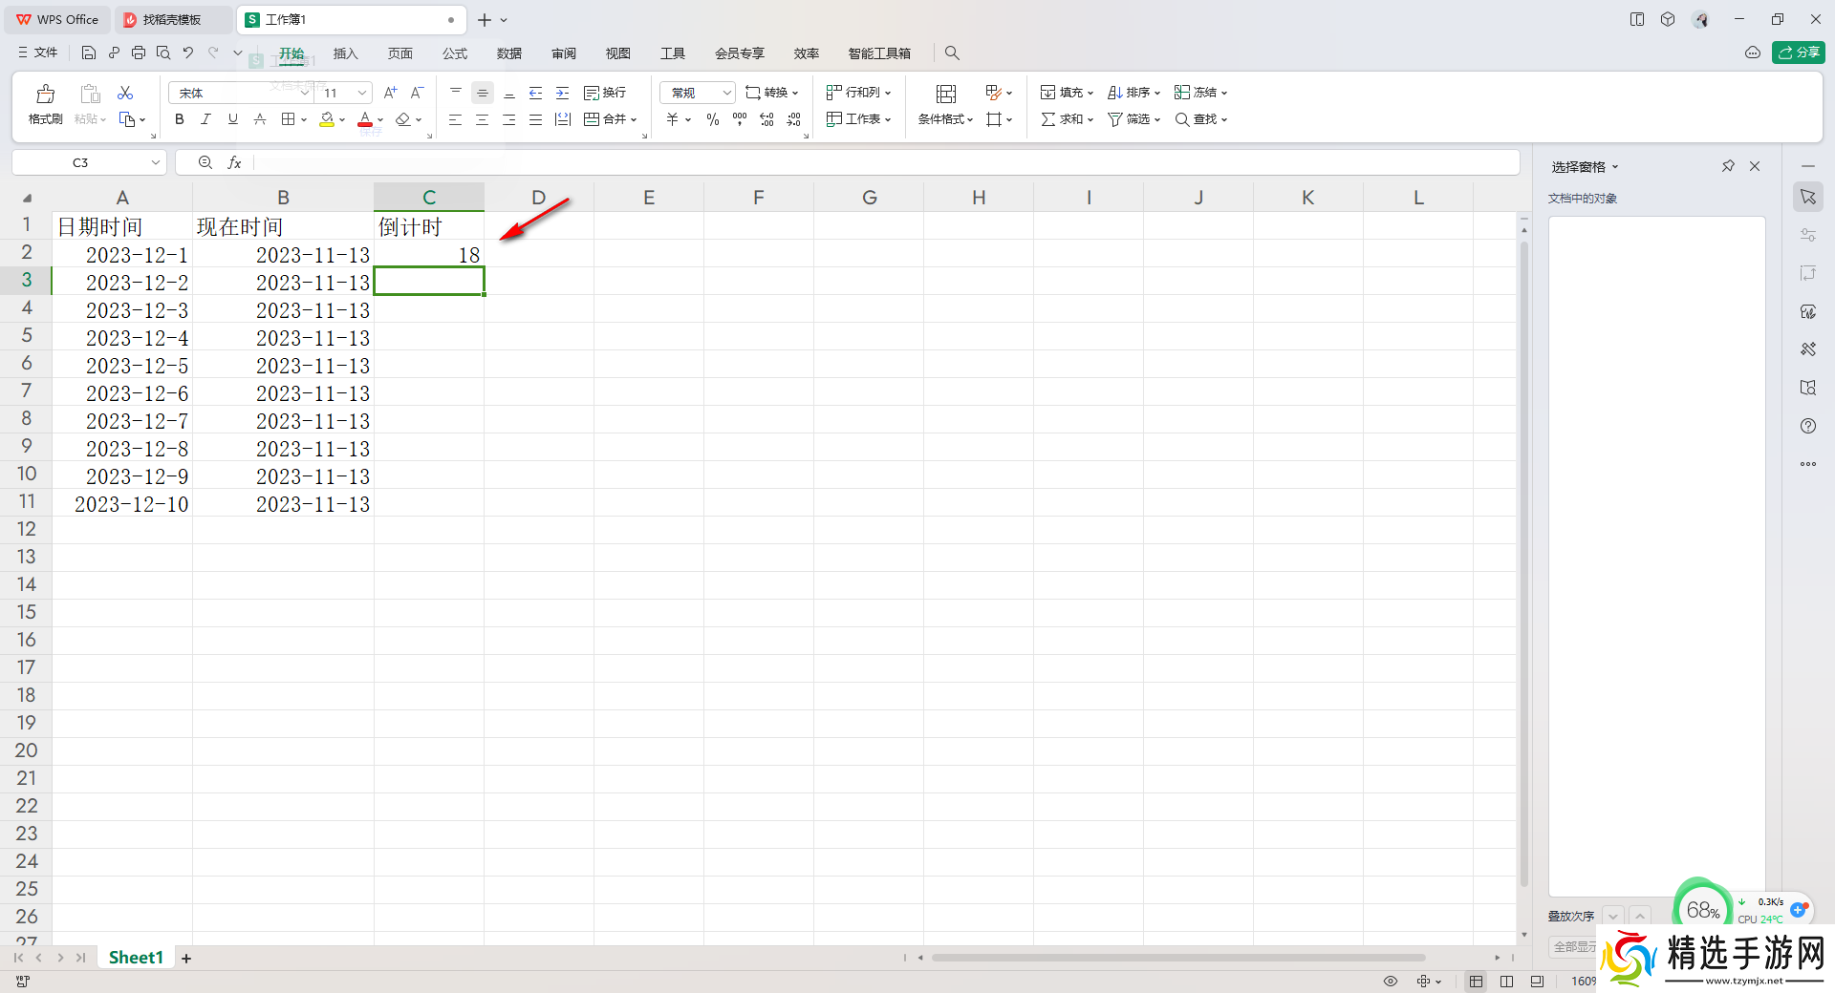Increase font size with A+ icon
Image resolution: width=1835 pixels, height=993 pixels.
point(390,93)
